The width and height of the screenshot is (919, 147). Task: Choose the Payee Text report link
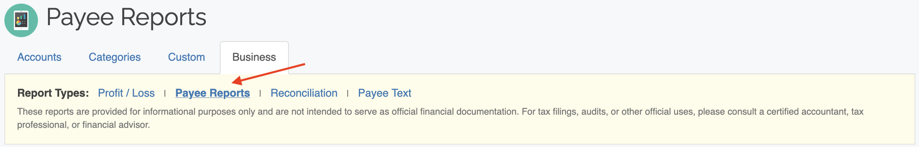(x=384, y=93)
